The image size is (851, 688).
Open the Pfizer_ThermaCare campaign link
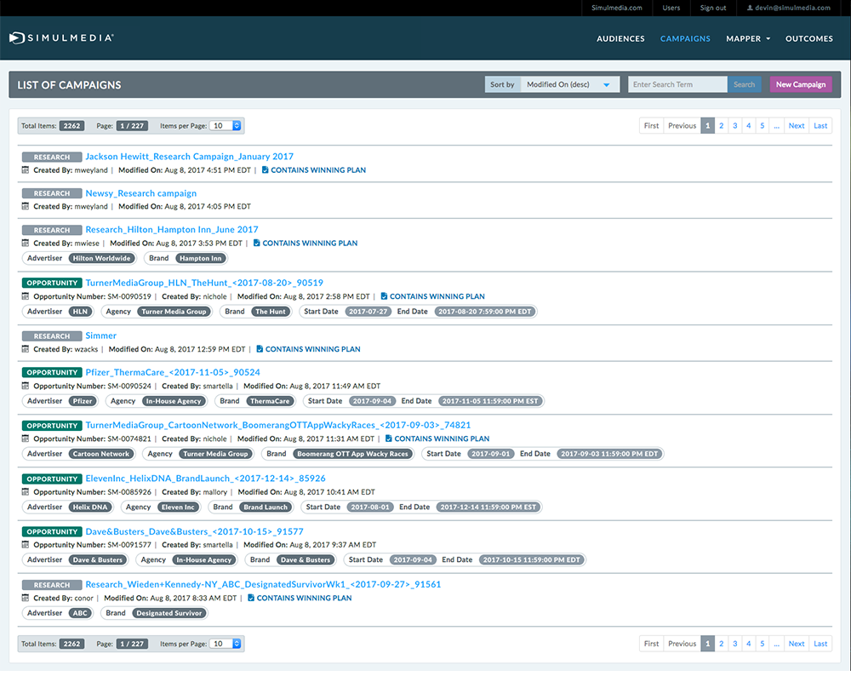pos(173,372)
